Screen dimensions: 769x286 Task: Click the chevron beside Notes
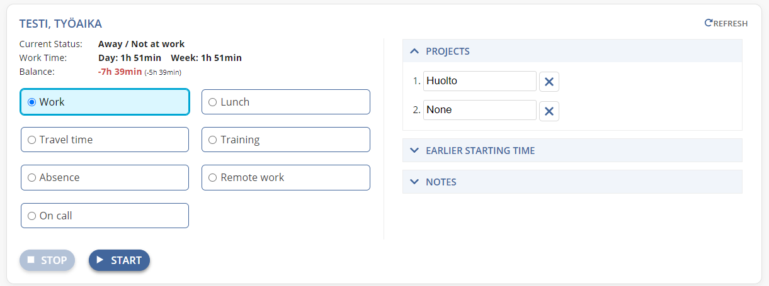coord(414,182)
